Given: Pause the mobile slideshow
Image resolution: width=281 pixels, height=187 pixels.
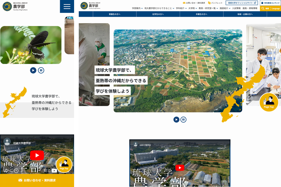Looking at the screenshot, I should (x=41, y=70).
